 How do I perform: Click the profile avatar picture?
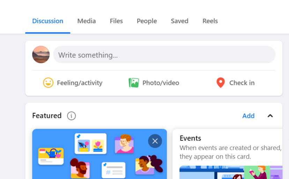click(41, 55)
